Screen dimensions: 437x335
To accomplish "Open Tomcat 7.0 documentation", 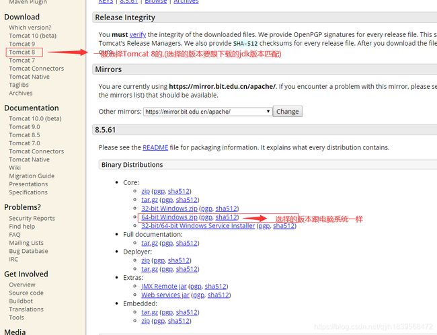I will [24, 143].
